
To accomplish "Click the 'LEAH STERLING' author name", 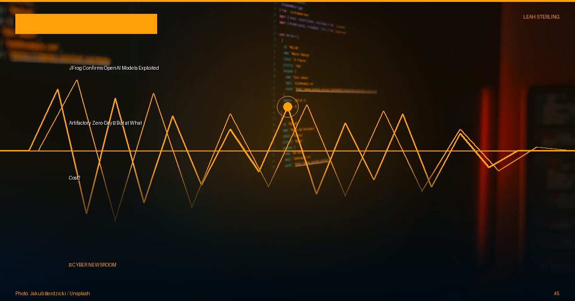I will point(541,17).
